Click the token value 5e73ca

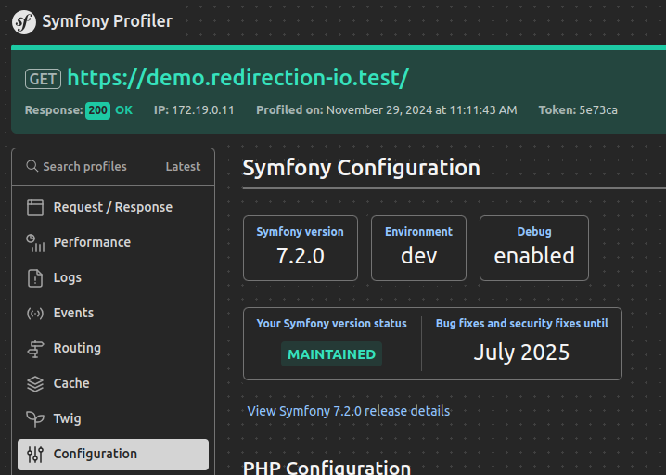tap(598, 110)
